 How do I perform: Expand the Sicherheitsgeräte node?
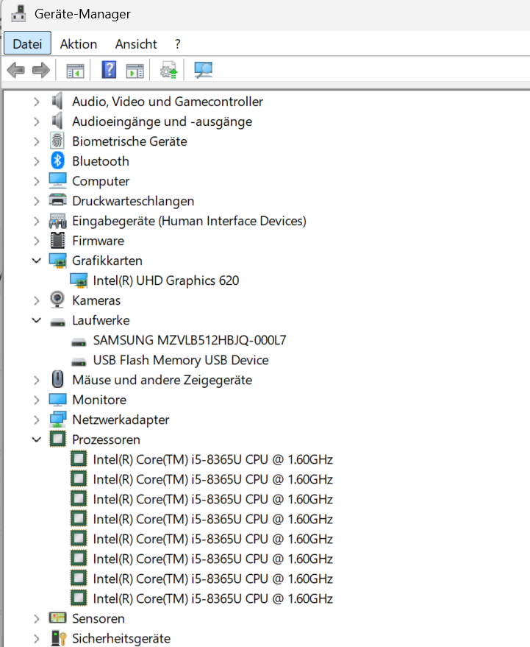36,638
